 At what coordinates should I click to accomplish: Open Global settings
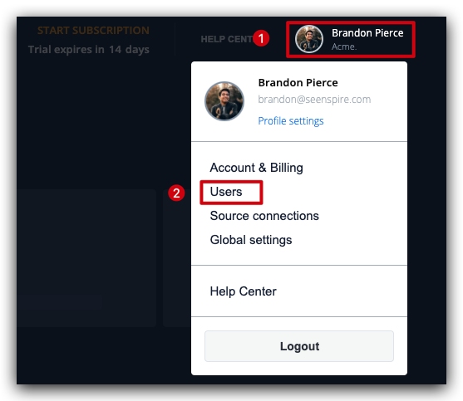251,240
